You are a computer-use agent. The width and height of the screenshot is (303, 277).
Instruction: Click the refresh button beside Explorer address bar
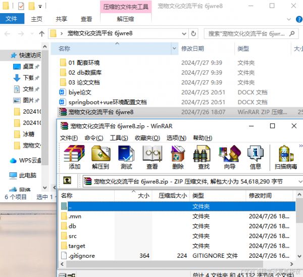pyautogui.click(x=193, y=34)
